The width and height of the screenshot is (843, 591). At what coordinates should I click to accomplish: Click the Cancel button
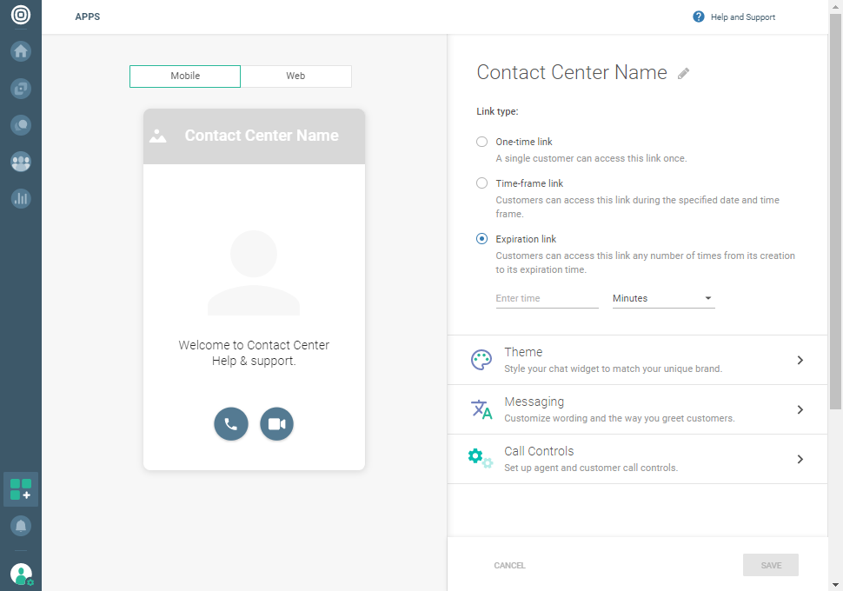[509, 566]
